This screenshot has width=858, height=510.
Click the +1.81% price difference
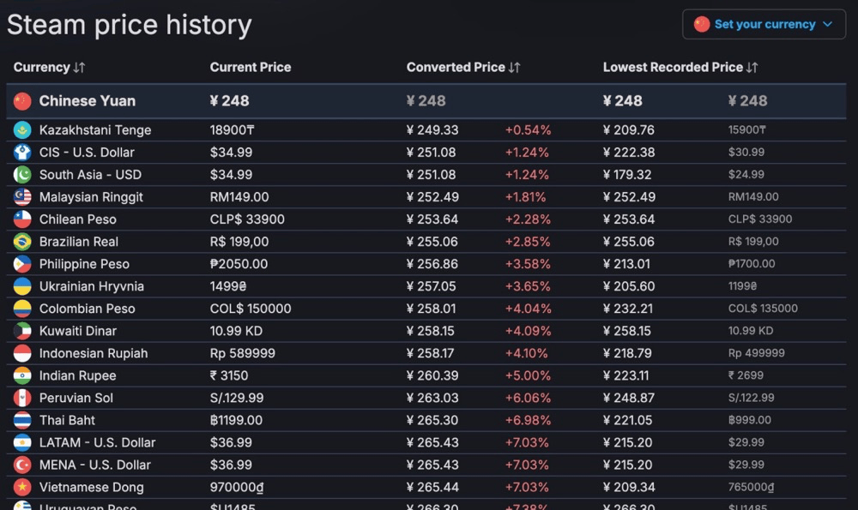525,197
